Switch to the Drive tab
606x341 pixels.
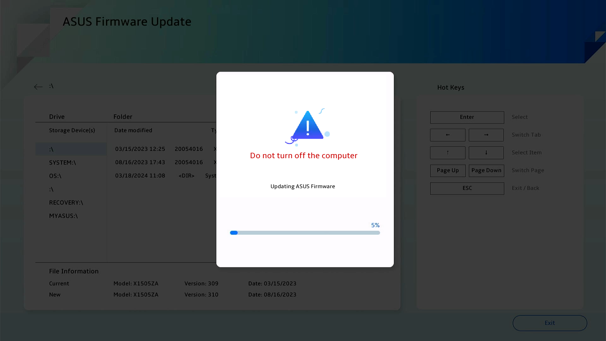point(57,117)
